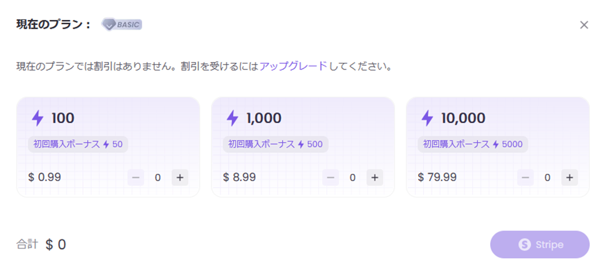Increase quantity of the $79.99 pack
601x272 pixels.
click(x=569, y=178)
